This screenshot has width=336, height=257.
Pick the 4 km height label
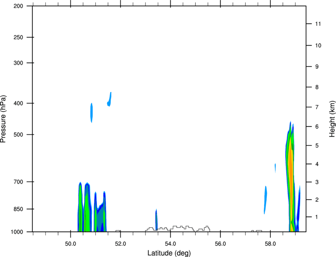317,164
